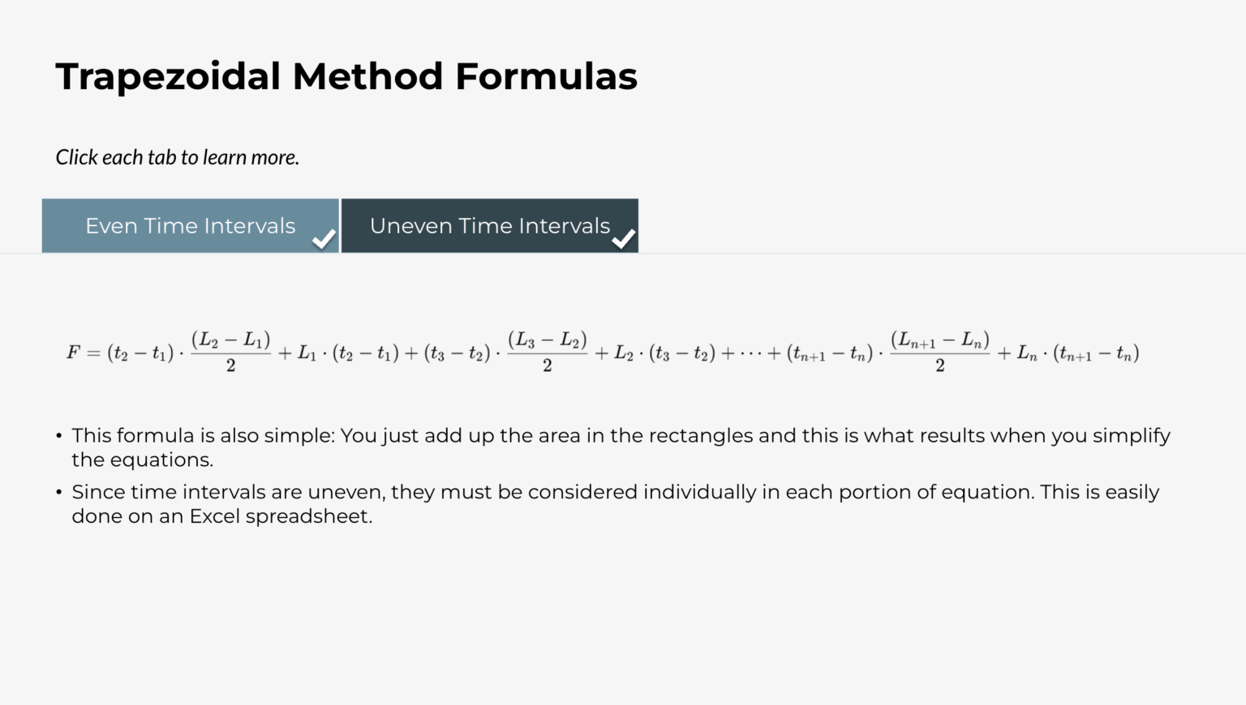Collapse the currently open formula panel
The width and height of the screenshot is (1246, 705).
490,225
